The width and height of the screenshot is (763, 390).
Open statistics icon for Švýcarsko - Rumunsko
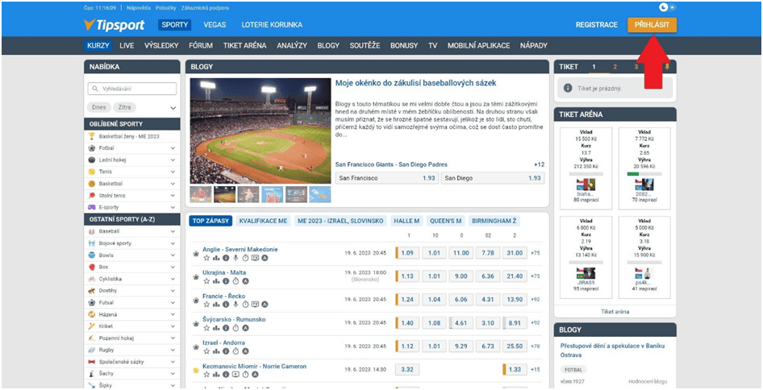point(216,328)
